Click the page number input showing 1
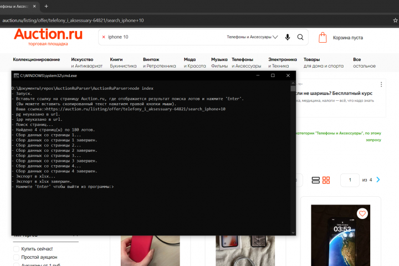 350,180
